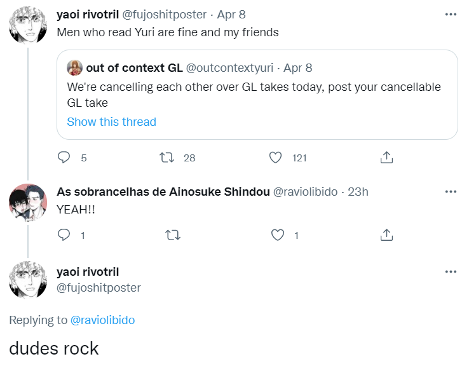Share the first tweet by fujoshitposter
Viewport: 469px width, 366px height.
(x=385, y=158)
